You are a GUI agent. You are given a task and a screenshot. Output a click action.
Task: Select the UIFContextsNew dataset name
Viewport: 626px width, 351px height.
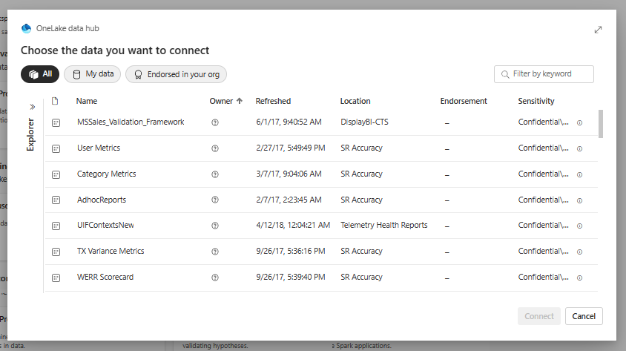click(105, 225)
